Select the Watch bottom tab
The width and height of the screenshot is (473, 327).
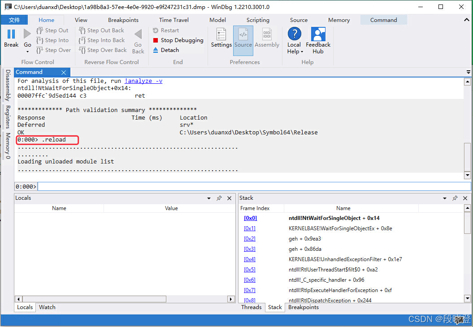[47, 307]
